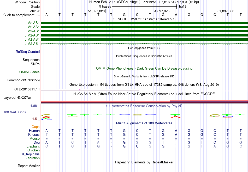The height and width of the screenshot is (172, 248).
Task: Open GENCODE V50lift37 track title
Action: coord(144,19)
